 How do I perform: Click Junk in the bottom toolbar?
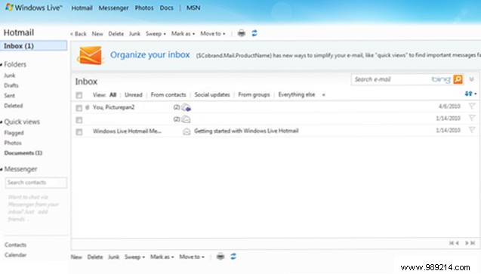coord(113,257)
